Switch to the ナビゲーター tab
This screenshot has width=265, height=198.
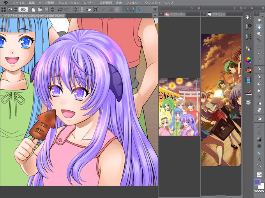coord(175,14)
